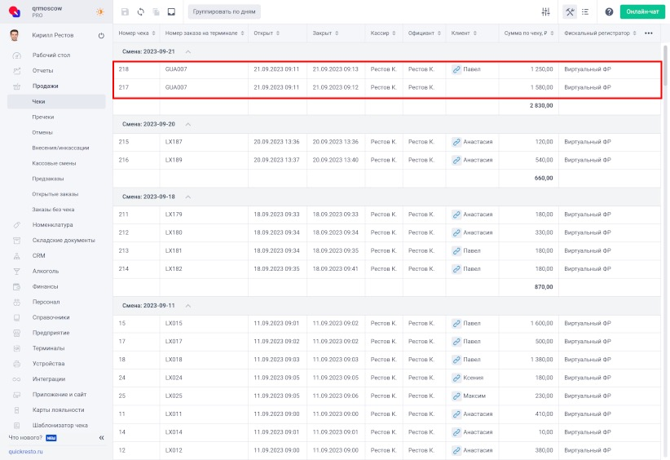Open the help question mark icon
Viewport: 670px width, 460px height.
pos(609,12)
